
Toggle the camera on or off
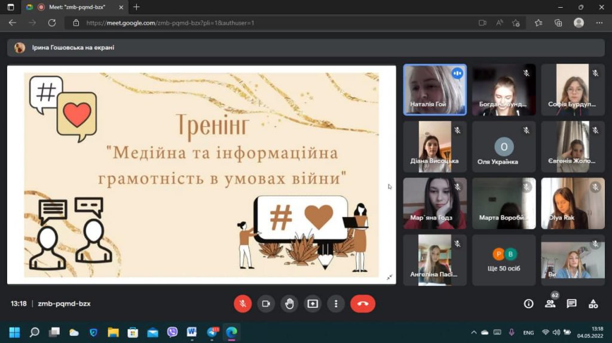266,304
